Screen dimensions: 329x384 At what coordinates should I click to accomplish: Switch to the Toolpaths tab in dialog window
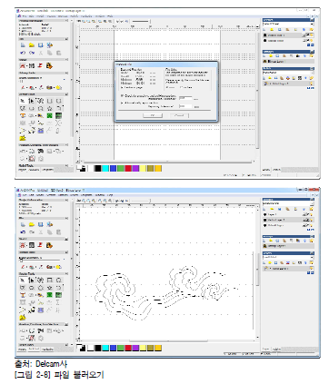pos(47,170)
